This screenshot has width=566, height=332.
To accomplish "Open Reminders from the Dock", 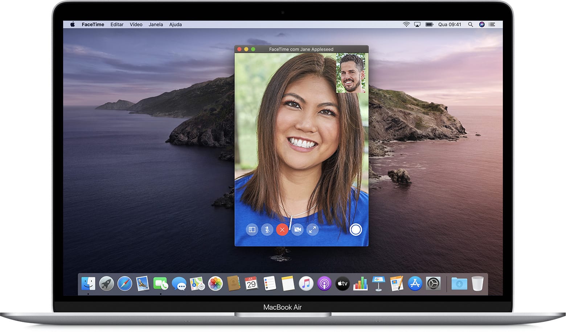I will [270, 283].
